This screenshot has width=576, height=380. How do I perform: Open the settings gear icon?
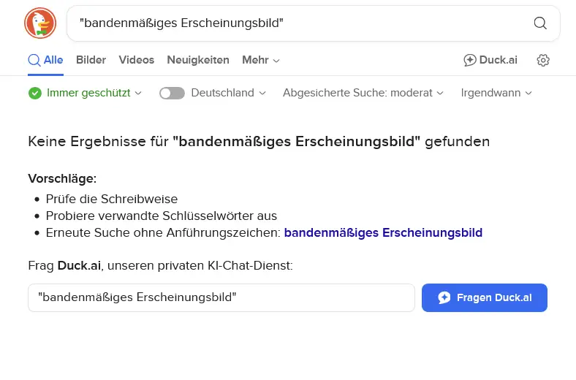pyautogui.click(x=543, y=61)
